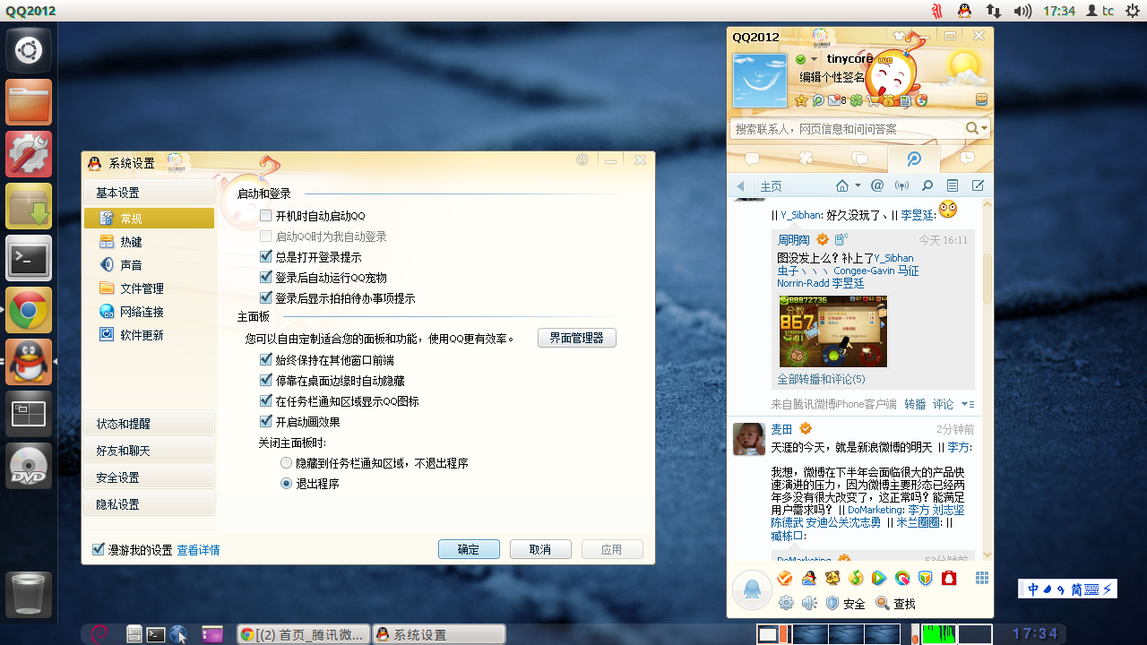
Task: Open the PC manager shield cube icon
Action: (926, 578)
